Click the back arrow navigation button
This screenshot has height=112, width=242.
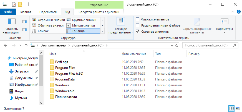(x=6, y=45)
